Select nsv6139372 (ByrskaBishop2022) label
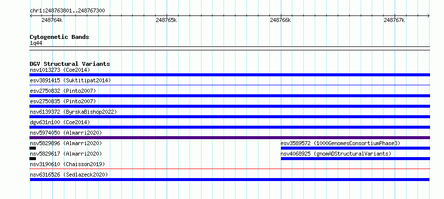This screenshot has height=199, width=444. (x=73, y=112)
